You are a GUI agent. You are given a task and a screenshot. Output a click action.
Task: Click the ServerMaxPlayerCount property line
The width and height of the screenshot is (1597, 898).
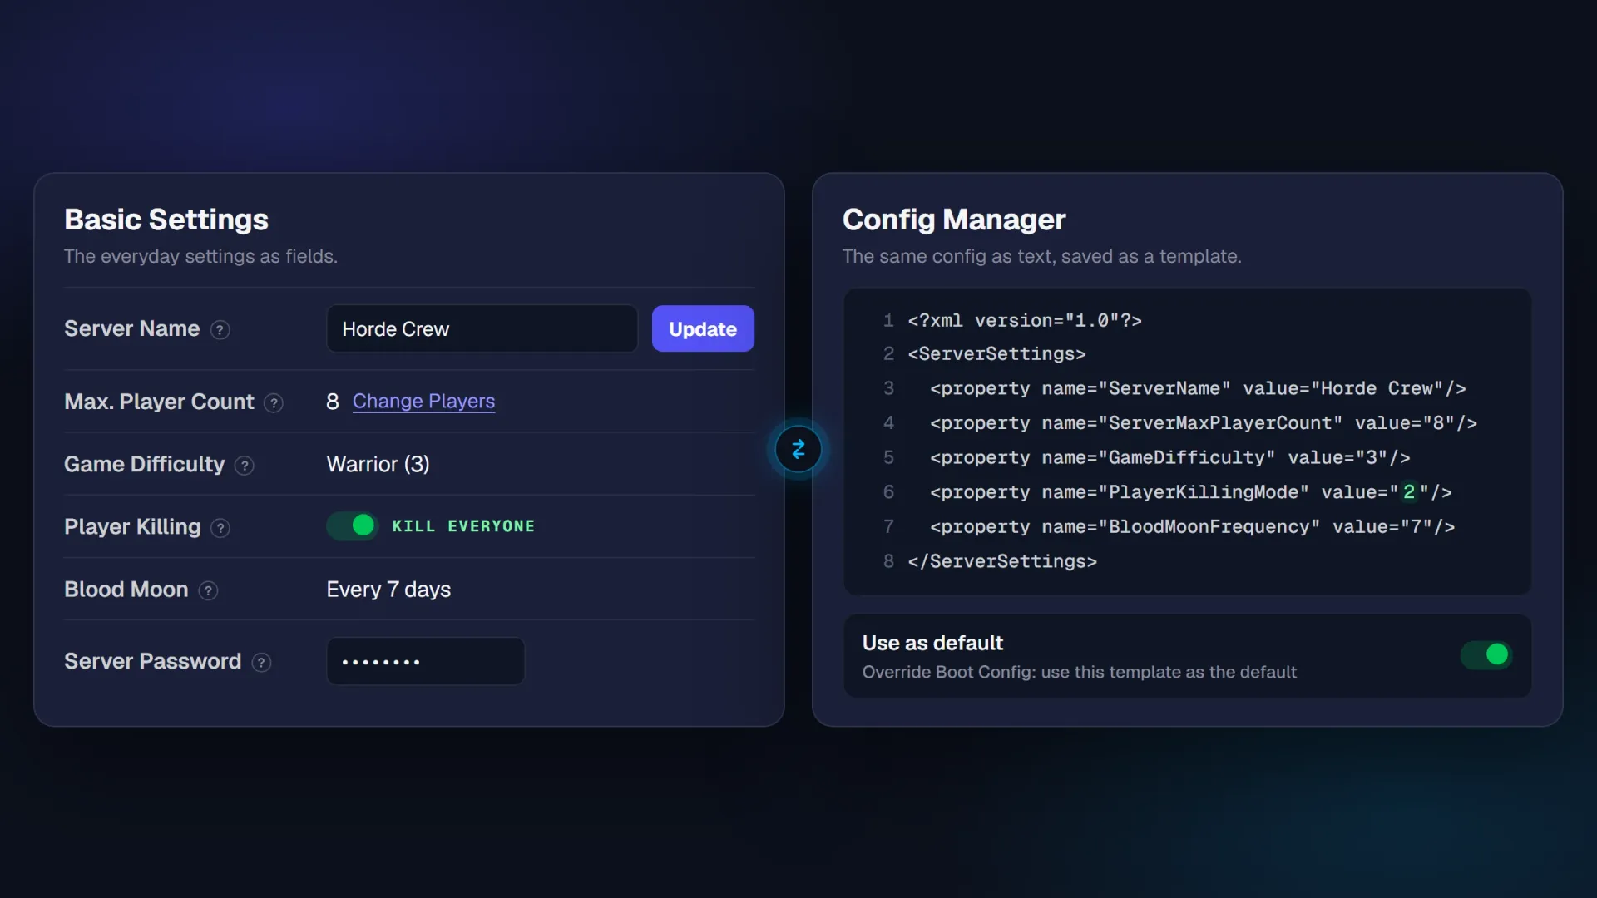tap(1204, 423)
